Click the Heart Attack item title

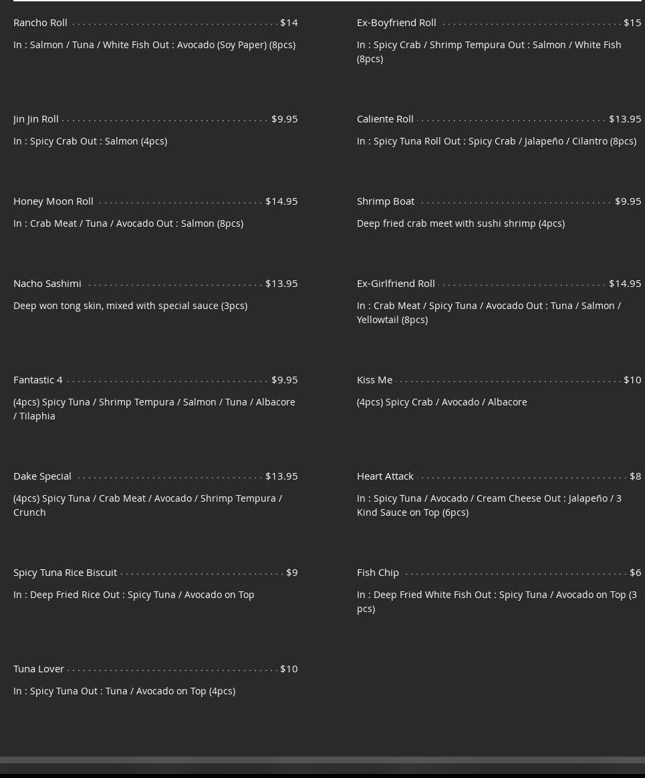tap(385, 476)
